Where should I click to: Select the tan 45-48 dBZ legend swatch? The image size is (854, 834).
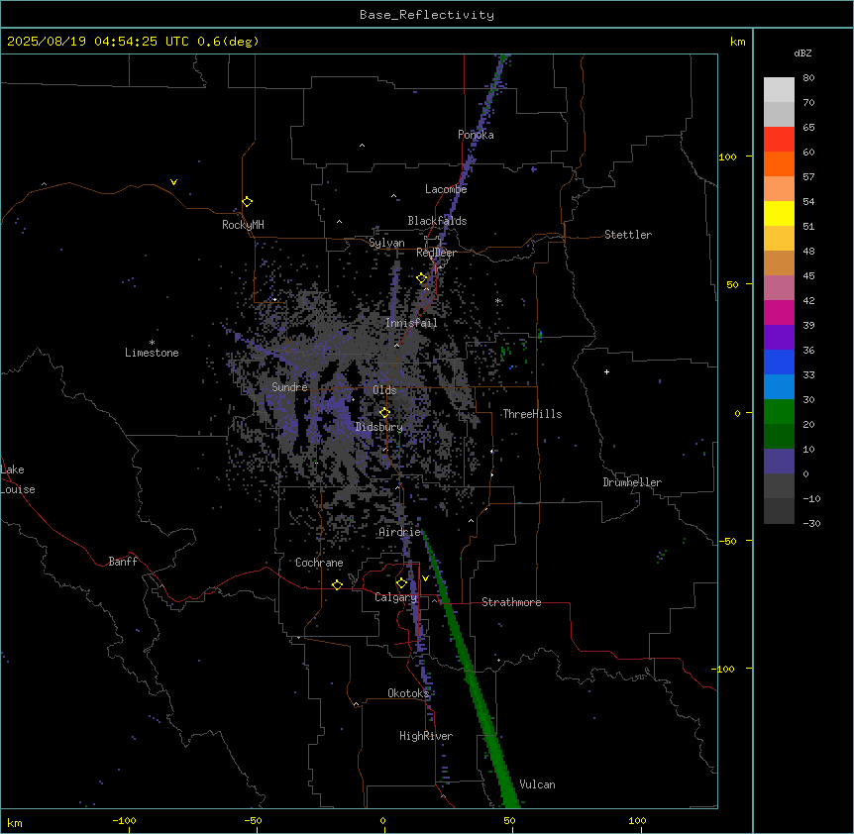pyautogui.click(x=779, y=262)
